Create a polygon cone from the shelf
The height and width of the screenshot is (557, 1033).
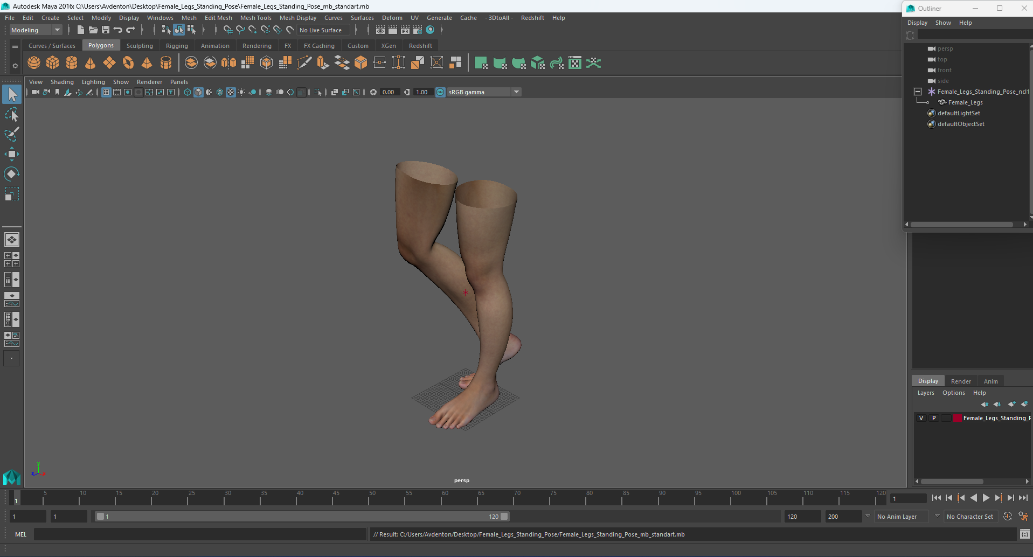coord(91,63)
